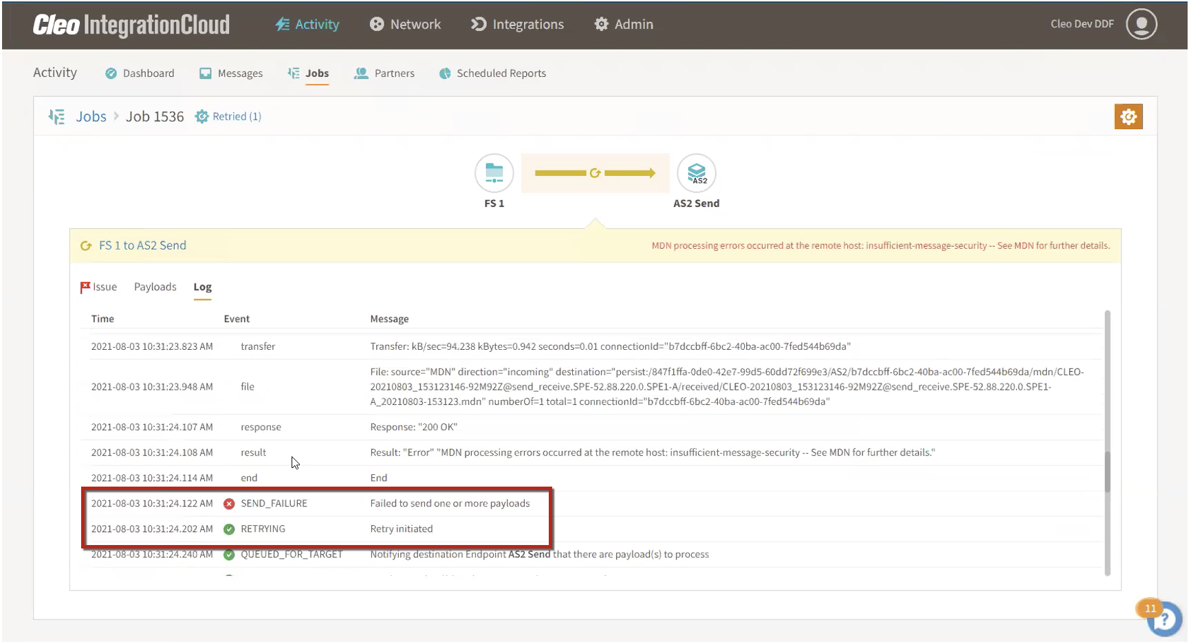Open the Network section globe icon
Screen dimensions: 1189x644
377,23
